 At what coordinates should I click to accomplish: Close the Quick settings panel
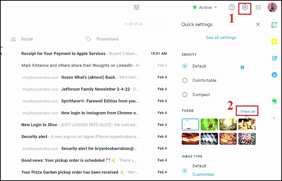tap(258, 24)
